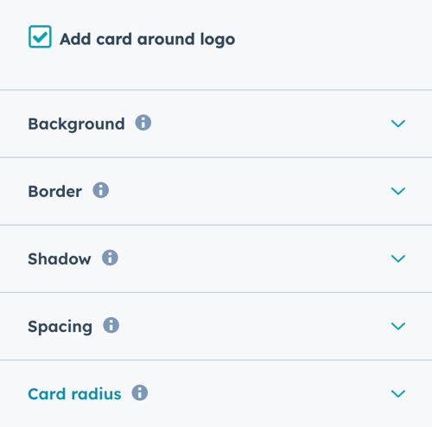Click the empty area of the Border row

pos(248,191)
